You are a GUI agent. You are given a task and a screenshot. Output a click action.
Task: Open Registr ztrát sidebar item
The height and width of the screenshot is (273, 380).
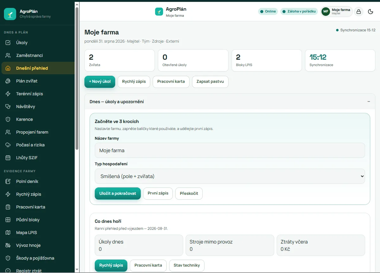[x=38, y=270]
